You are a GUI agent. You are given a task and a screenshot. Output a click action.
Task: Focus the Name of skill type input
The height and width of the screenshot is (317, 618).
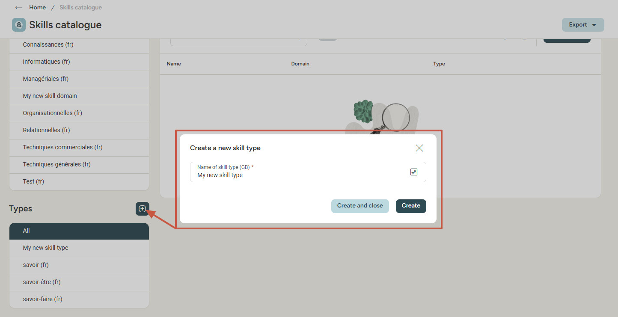pos(300,175)
